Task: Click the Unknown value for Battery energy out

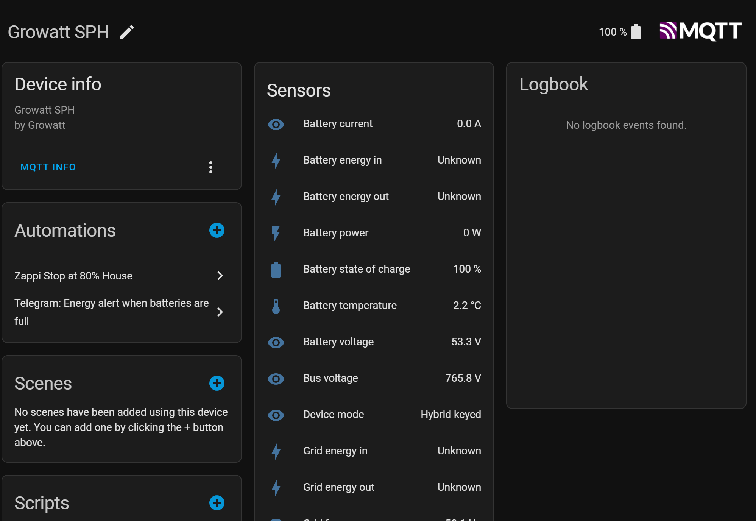Action: 459,197
